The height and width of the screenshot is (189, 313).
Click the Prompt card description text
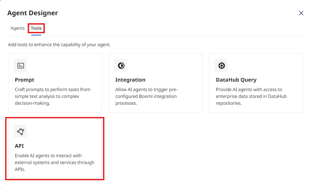click(x=52, y=96)
